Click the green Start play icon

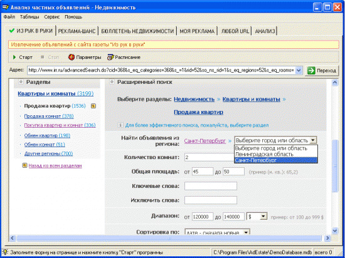point(14,58)
